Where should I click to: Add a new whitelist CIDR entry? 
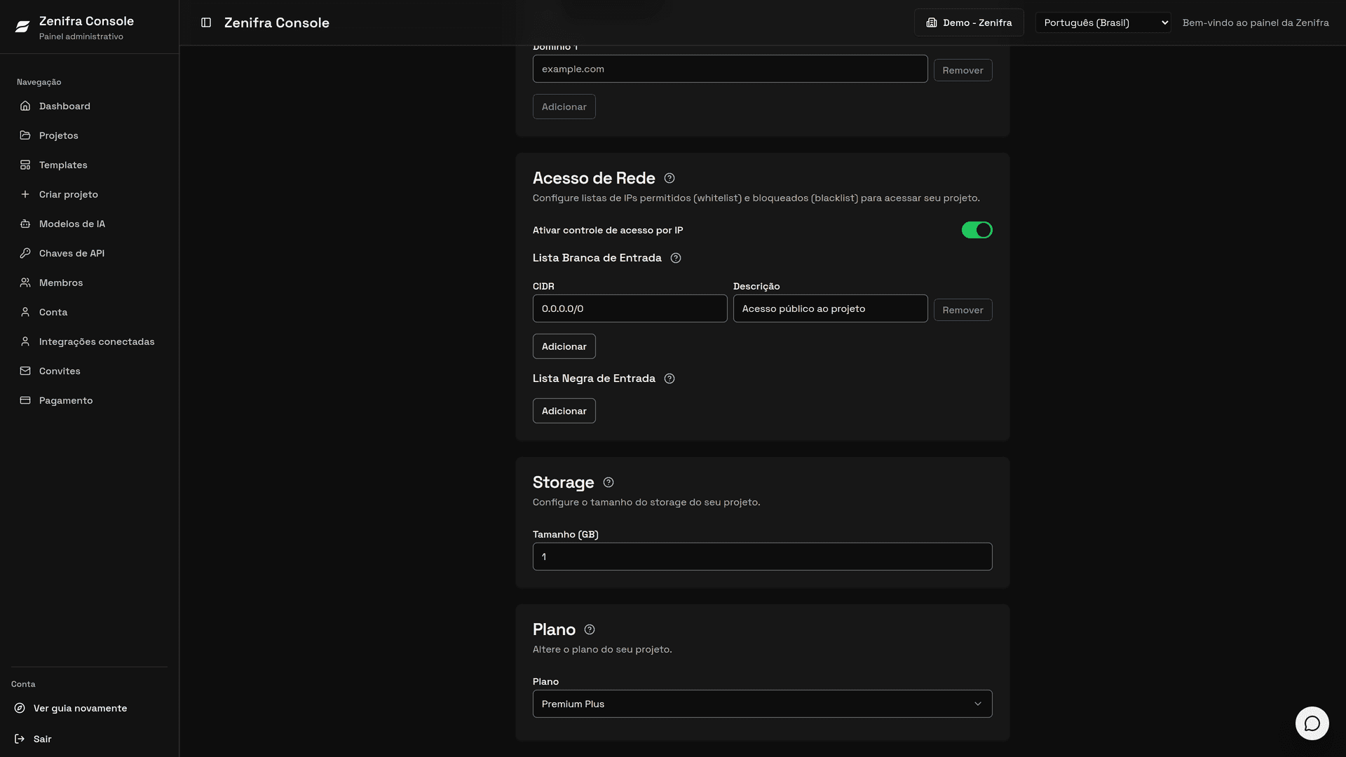[564, 346]
